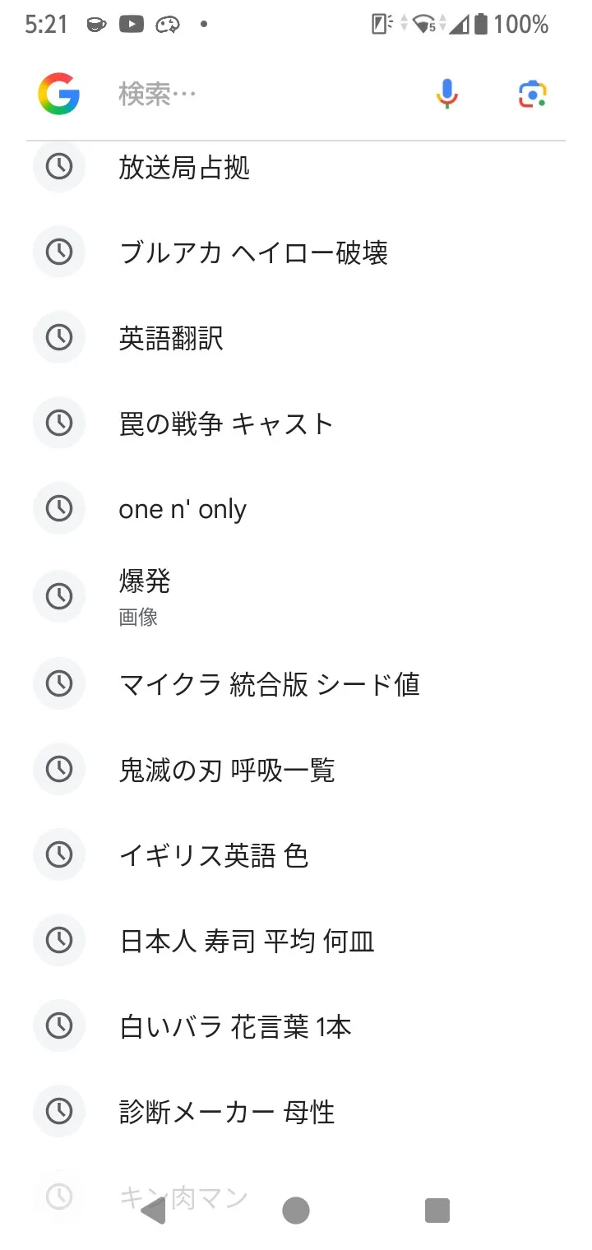This screenshot has width=592, height=1250.
Task: Open recent apps with square button
Action: [437, 1211]
